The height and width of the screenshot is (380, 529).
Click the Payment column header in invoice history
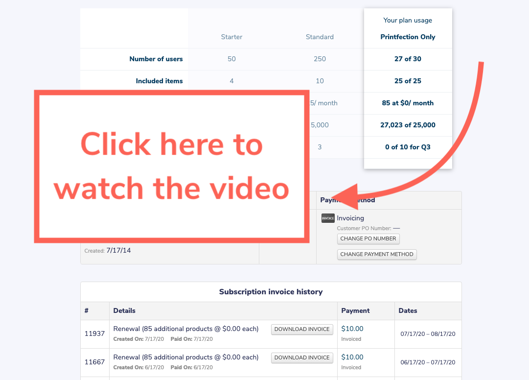coord(355,310)
